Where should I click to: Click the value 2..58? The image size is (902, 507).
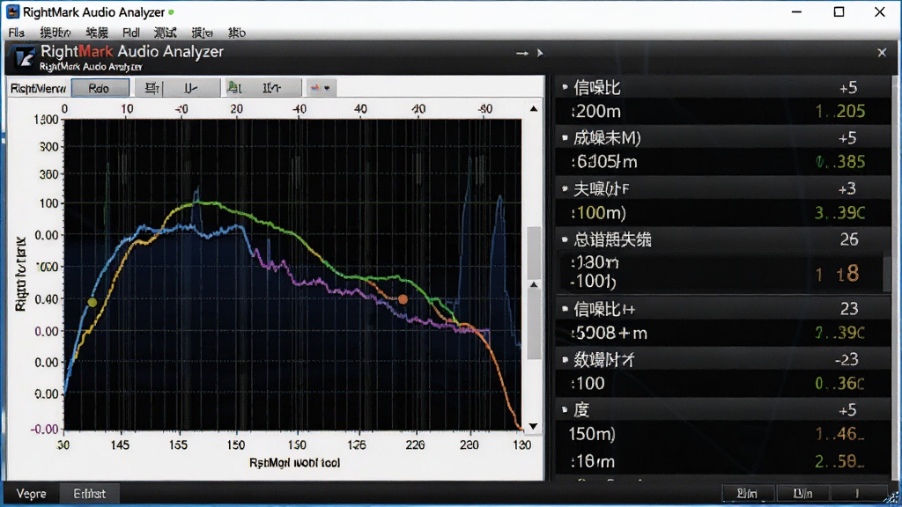pos(839,461)
